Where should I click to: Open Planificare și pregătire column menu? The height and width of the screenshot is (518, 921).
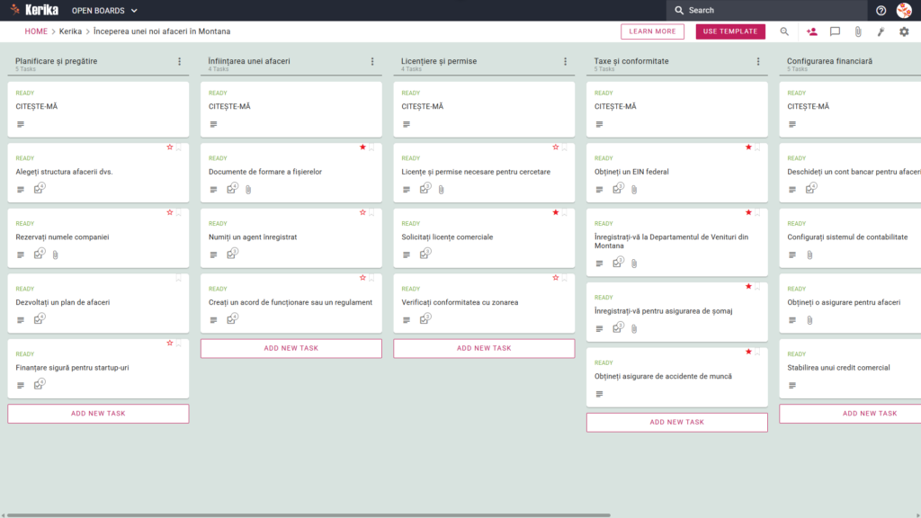(x=180, y=62)
